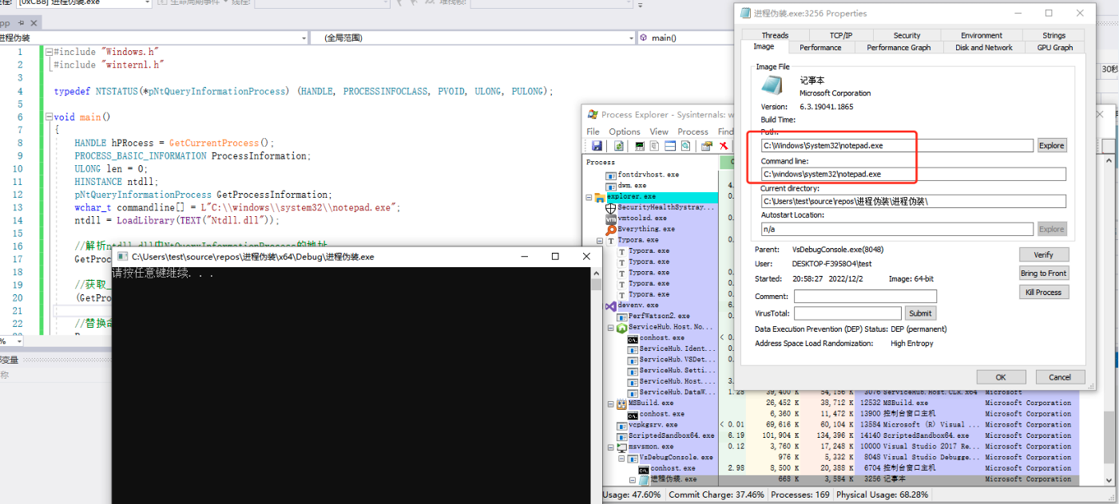Open the main() member dropdown
This screenshot has height=504, width=1119.
685,37
